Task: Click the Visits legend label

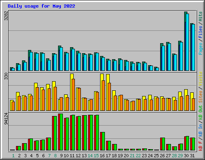Action: coord(201,79)
